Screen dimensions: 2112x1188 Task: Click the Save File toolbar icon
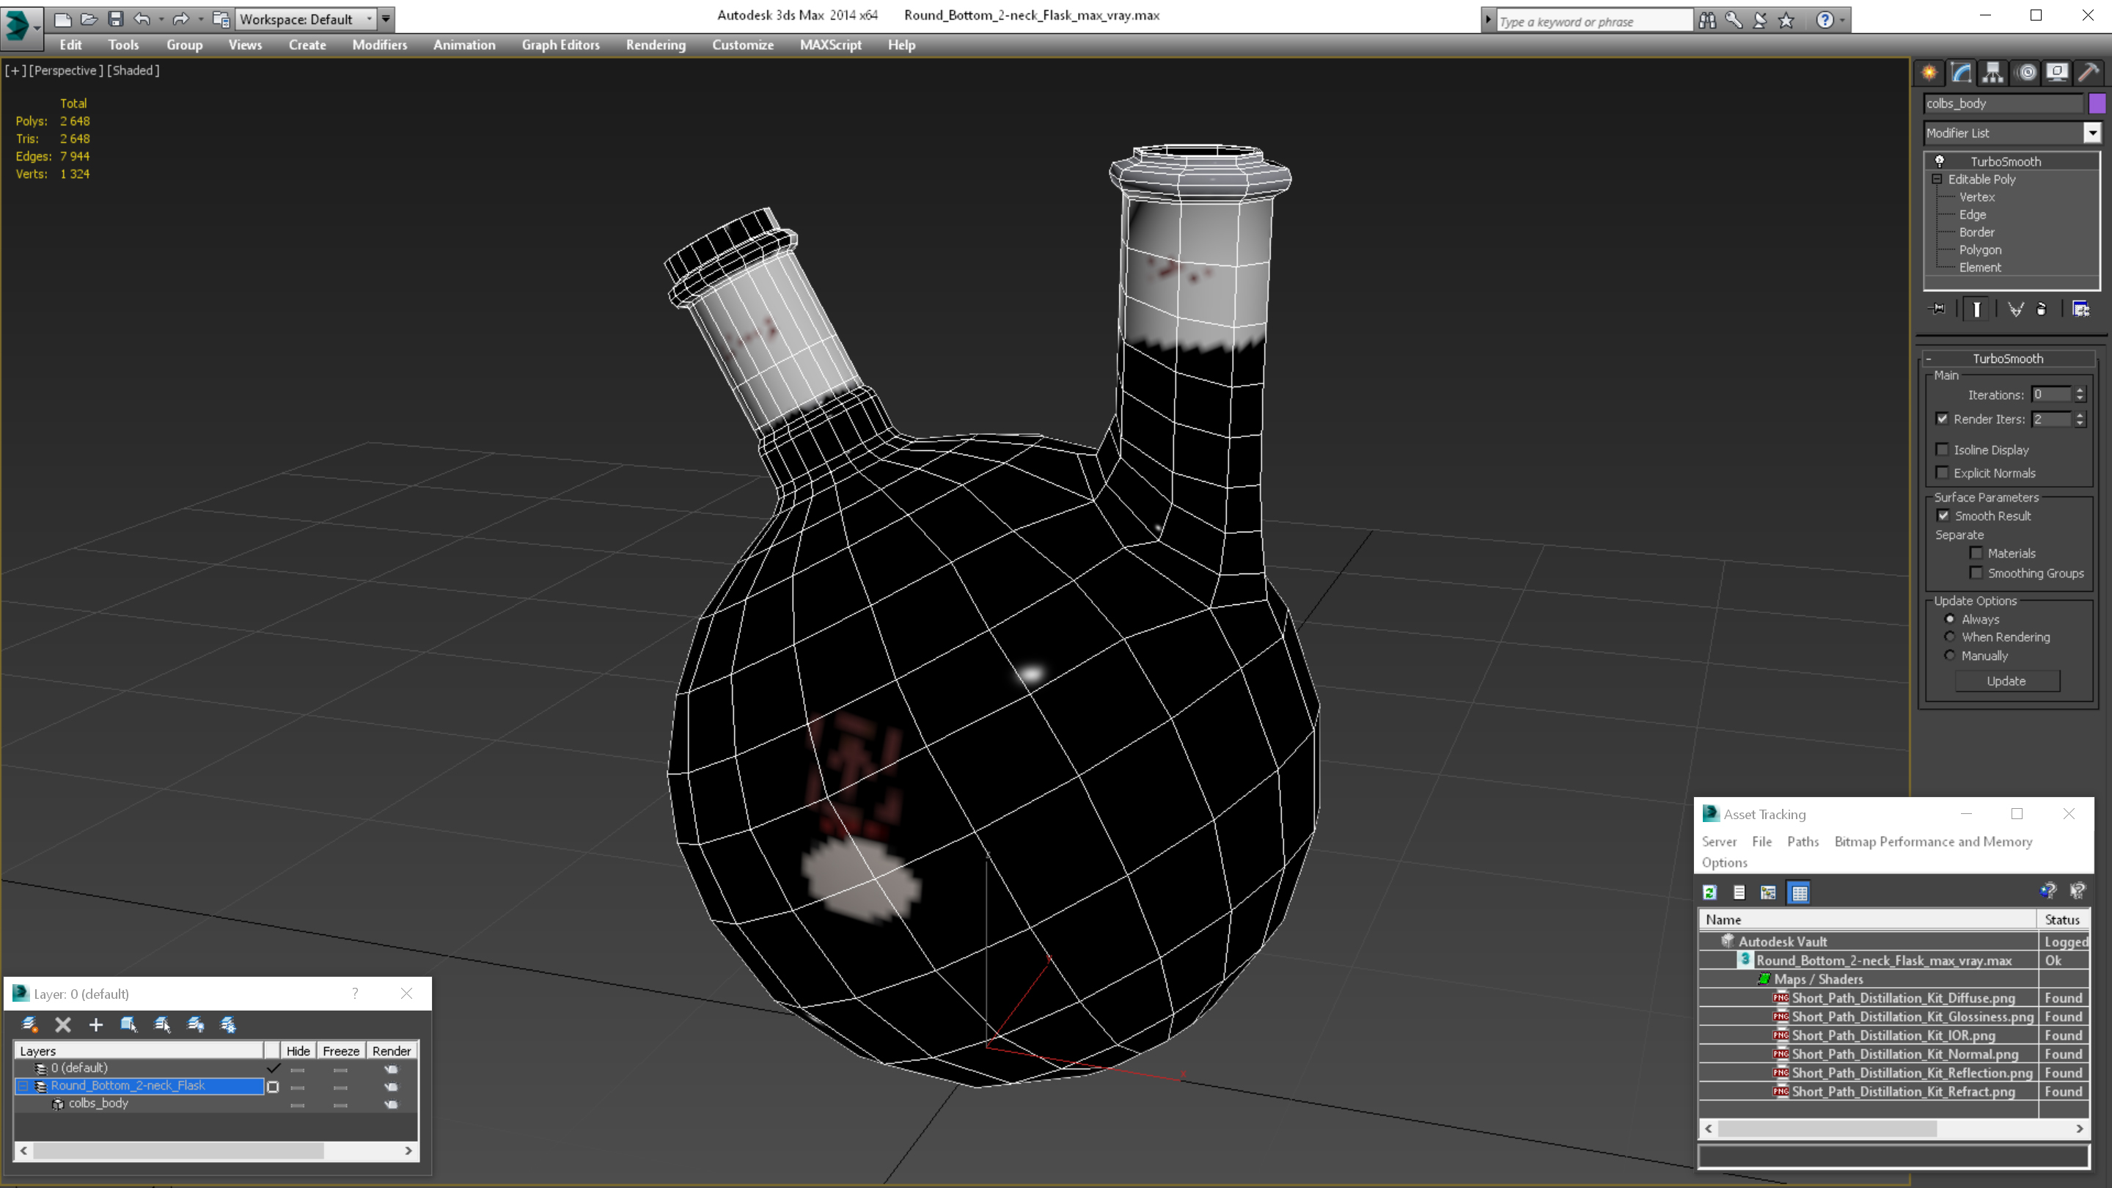point(116,19)
